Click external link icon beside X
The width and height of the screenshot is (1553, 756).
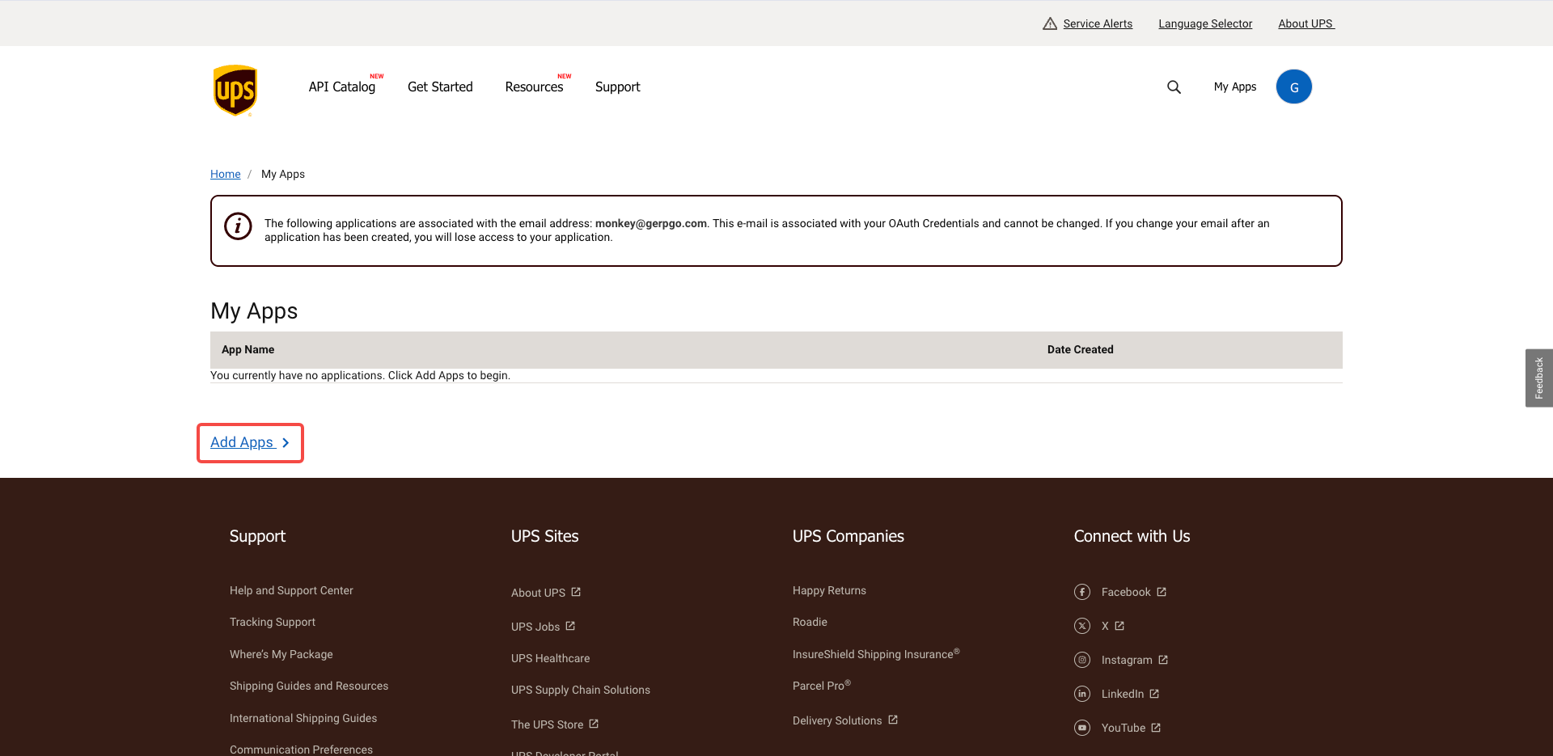click(x=1119, y=626)
